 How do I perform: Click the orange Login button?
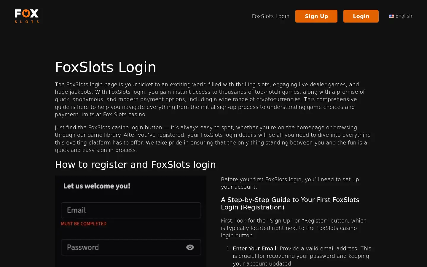[x=361, y=16]
